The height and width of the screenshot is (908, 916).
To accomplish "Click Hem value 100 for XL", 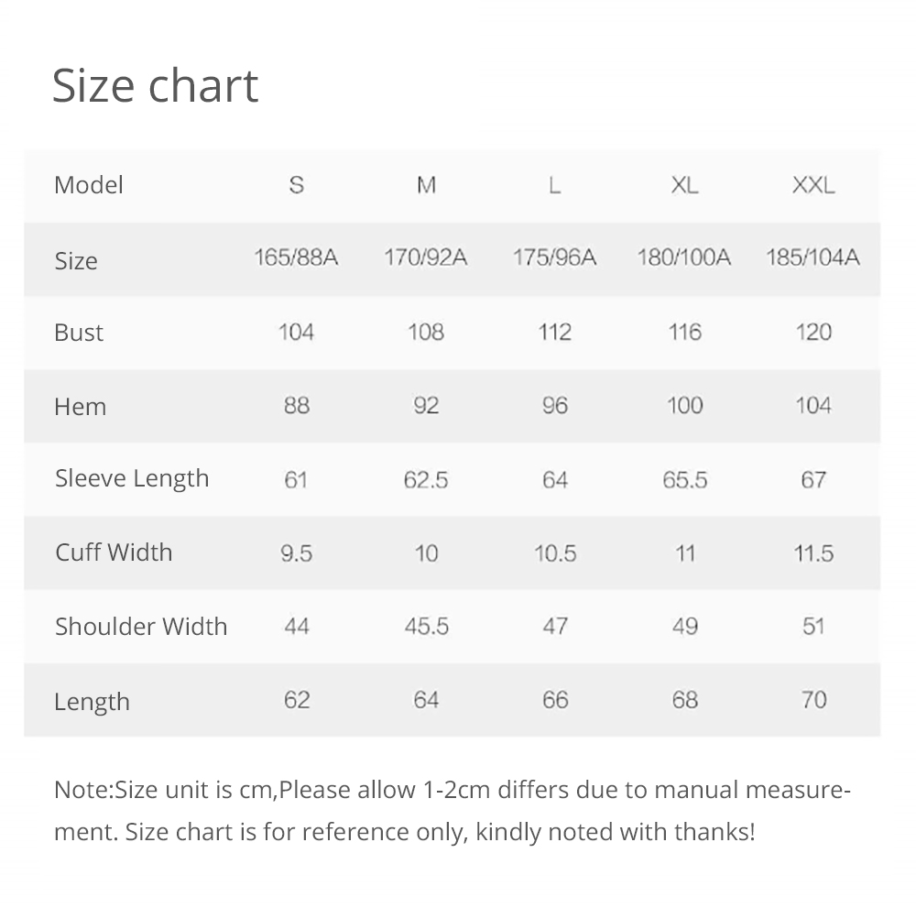I will point(684,406).
